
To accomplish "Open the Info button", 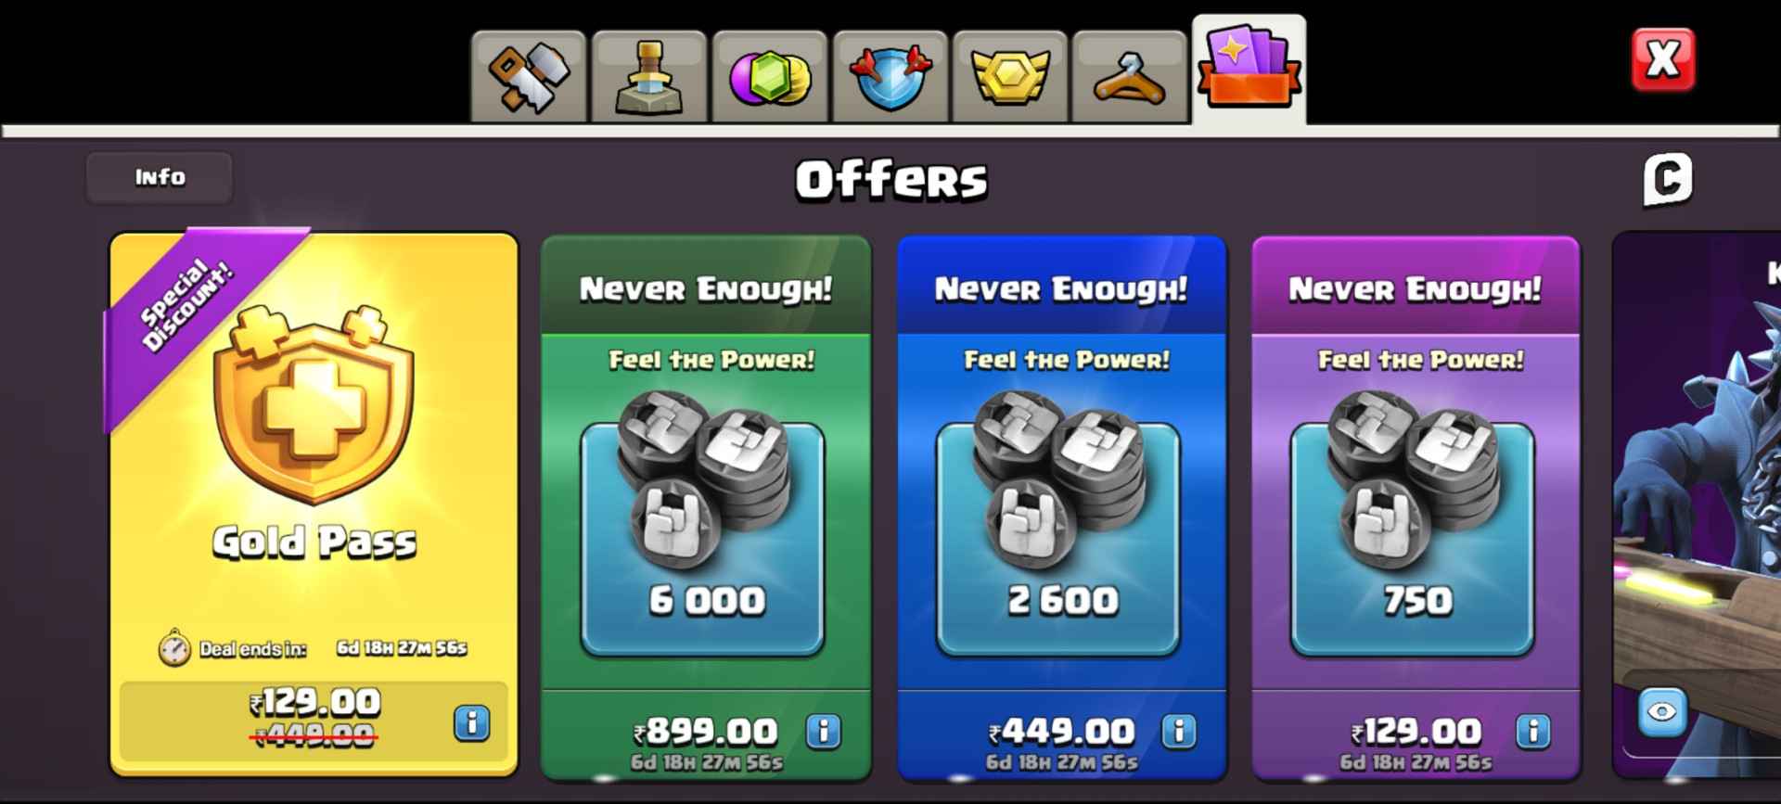I will [x=160, y=177].
